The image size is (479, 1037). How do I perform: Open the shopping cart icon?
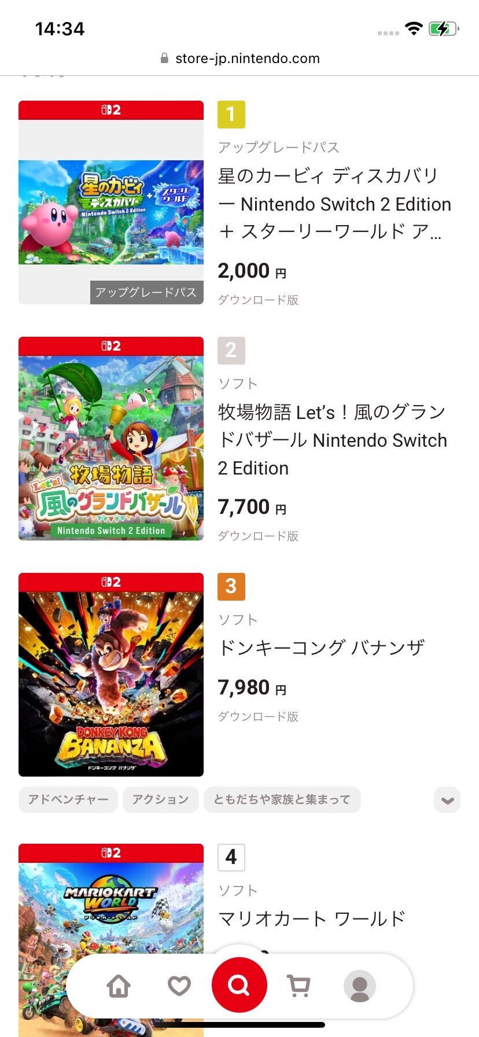(x=299, y=985)
